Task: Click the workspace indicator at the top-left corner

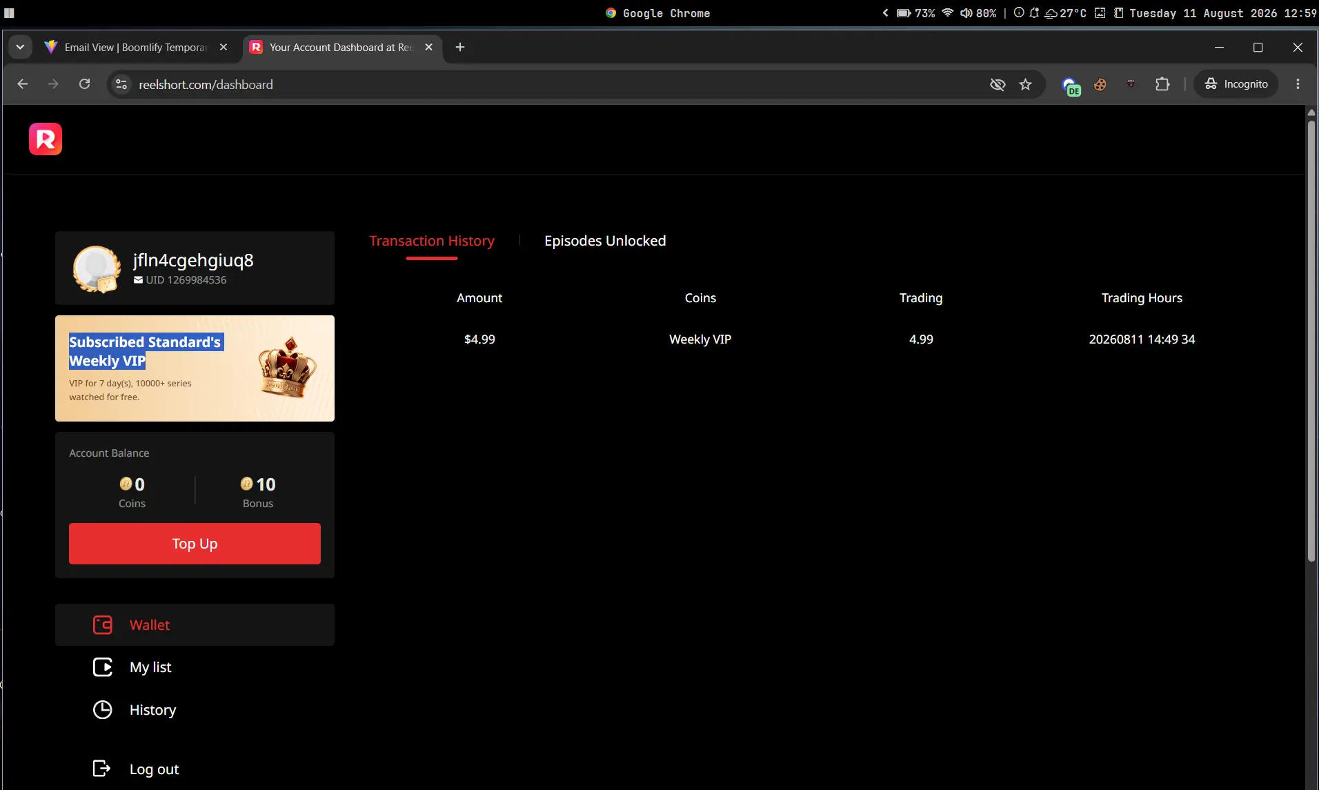Action: pyautogui.click(x=9, y=13)
